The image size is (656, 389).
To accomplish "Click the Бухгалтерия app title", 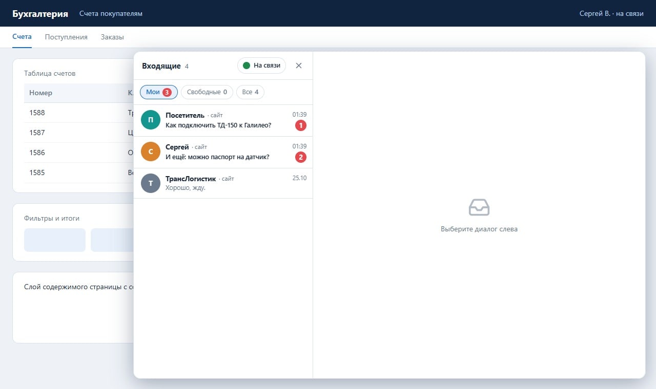I will [x=40, y=14].
